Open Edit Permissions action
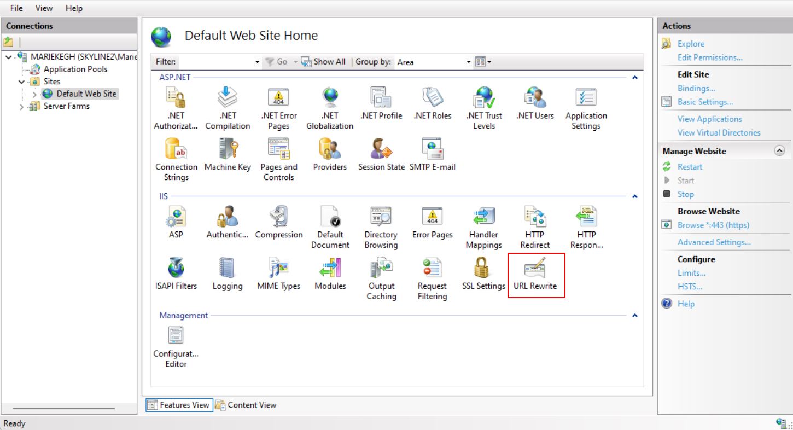The width and height of the screenshot is (793, 430). [710, 57]
